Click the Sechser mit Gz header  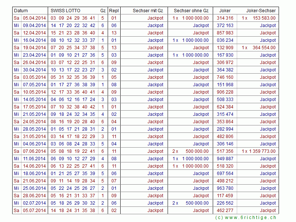point(148,11)
